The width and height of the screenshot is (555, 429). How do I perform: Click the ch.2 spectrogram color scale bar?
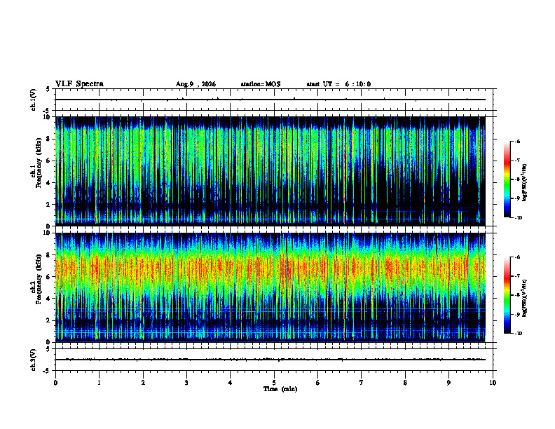pos(507,295)
